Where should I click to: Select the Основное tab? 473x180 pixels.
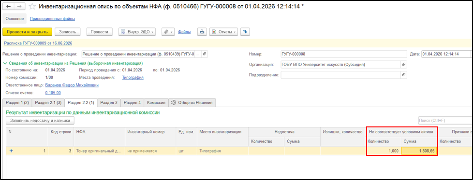coord(15,19)
